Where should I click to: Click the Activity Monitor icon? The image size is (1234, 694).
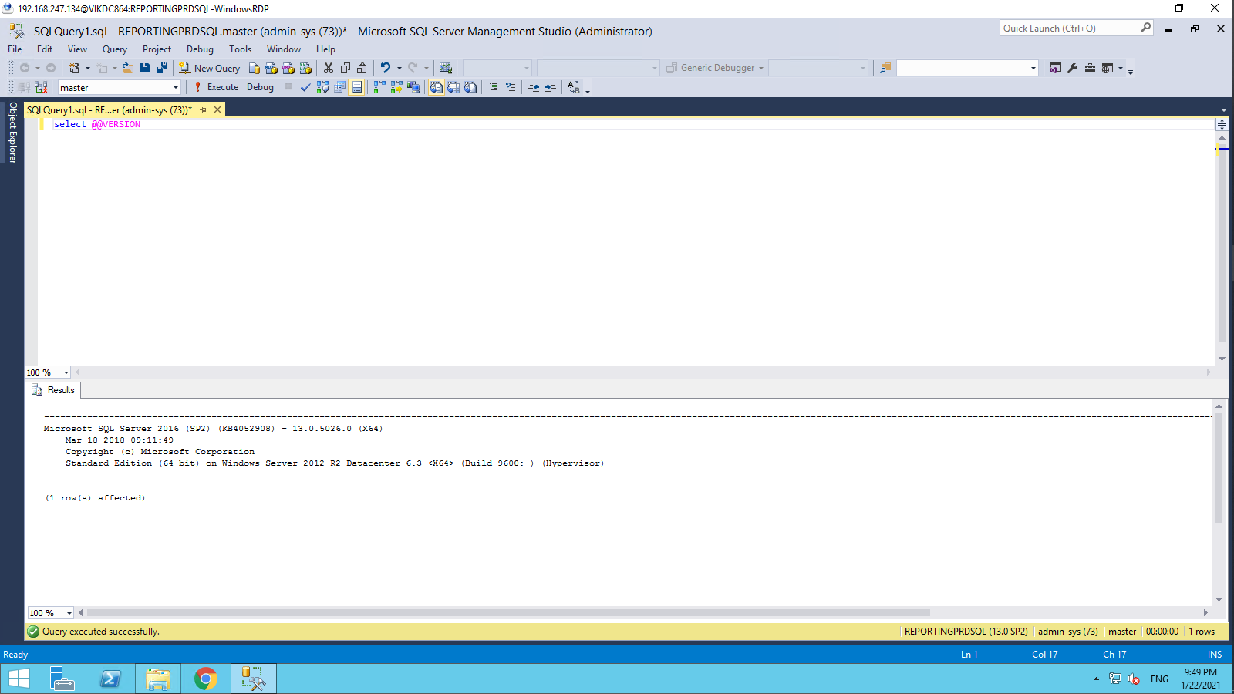click(x=445, y=68)
